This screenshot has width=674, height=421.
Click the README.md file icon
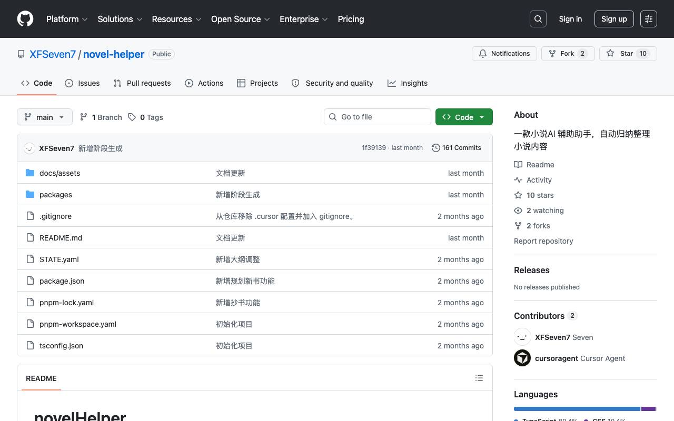click(x=30, y=238)
